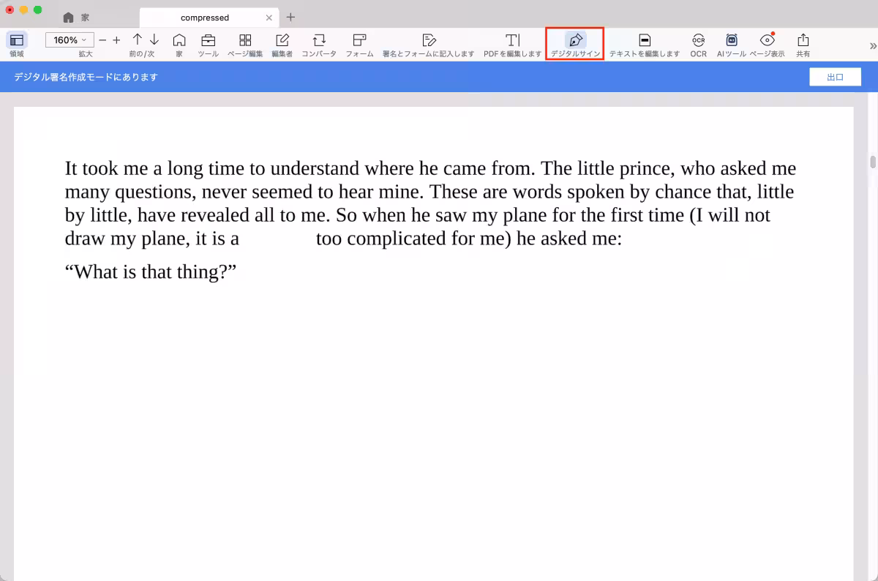The height and width of the screenshot is (581, 878).
Task: Toggle the 領域 sidebar panel icon
Action: [x=16, y=40]
